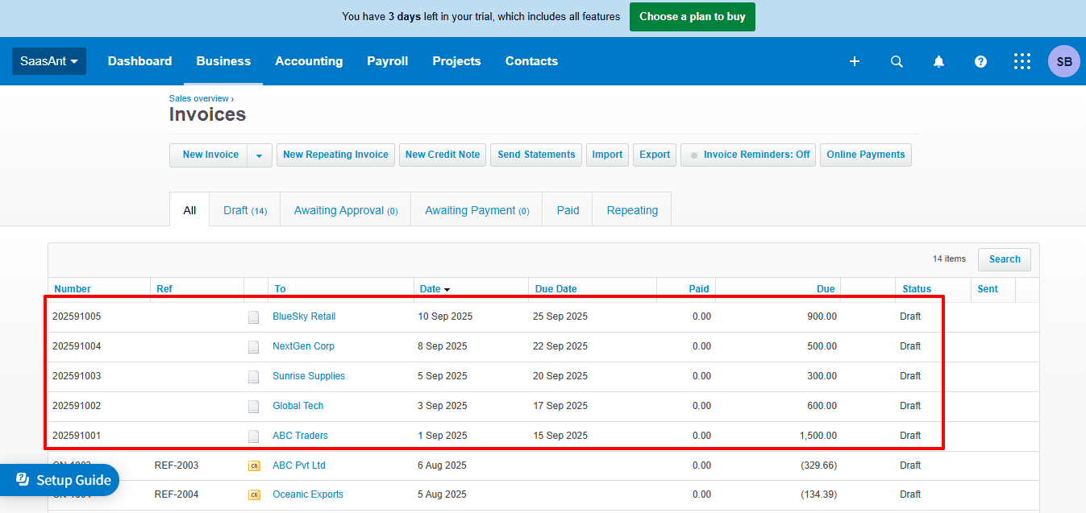Click the SB user avatar
This screenshot has width=1086, height=513.
(1063, 61)
